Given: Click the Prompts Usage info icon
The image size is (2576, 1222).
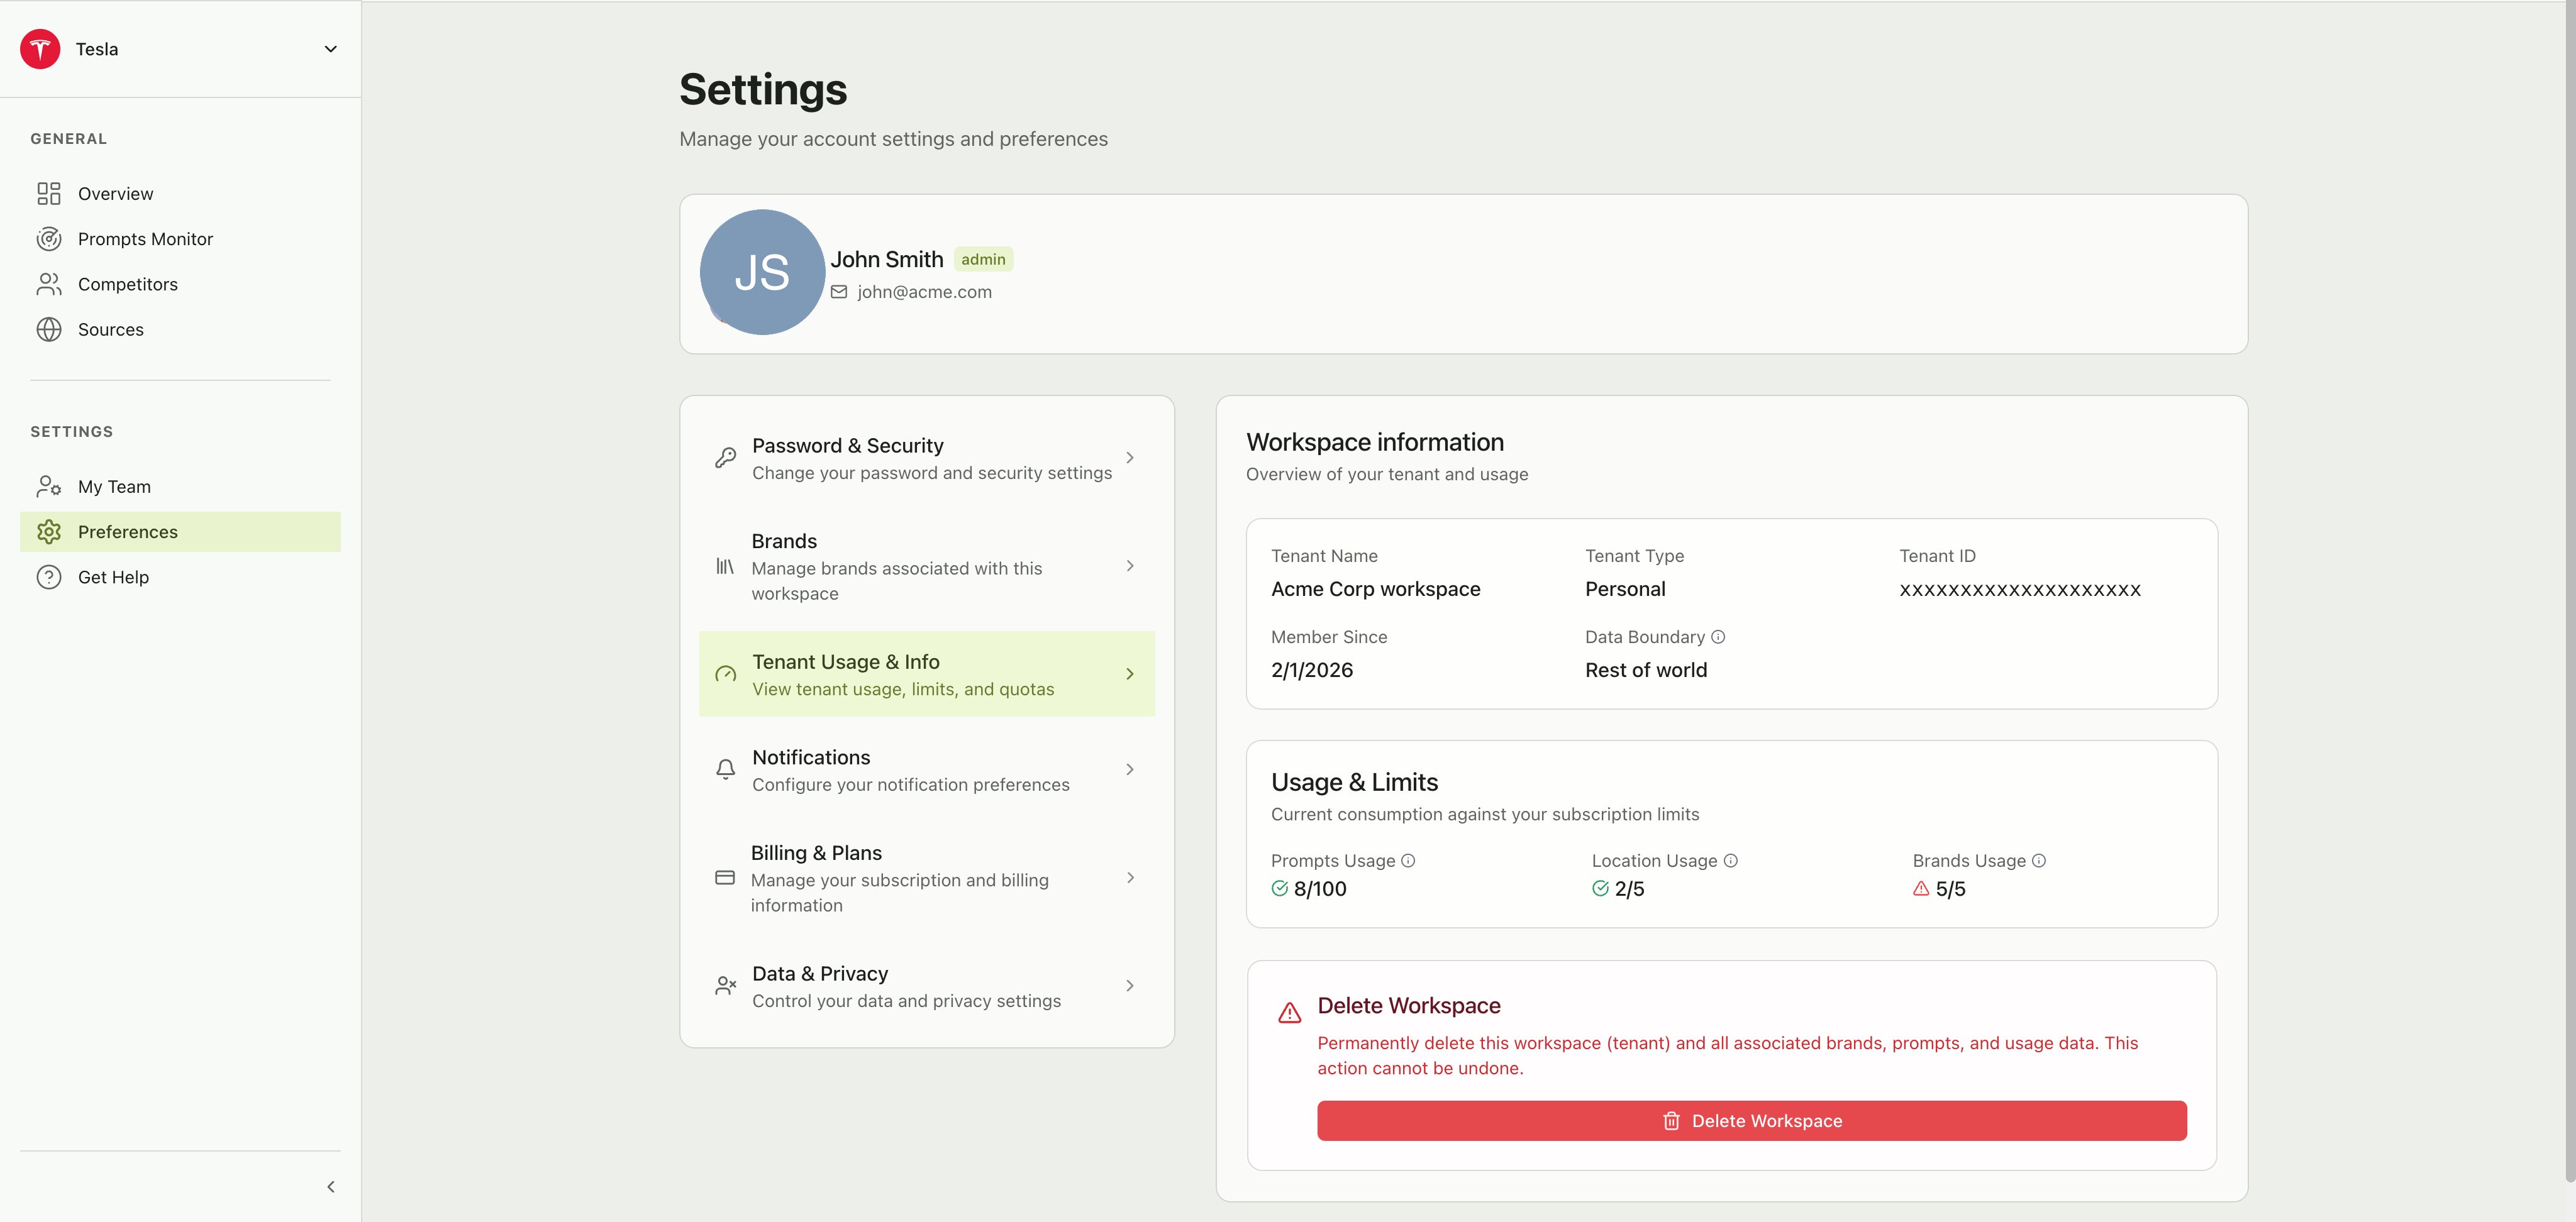Looking at the screenshot, I should (x=1408, y=861).
